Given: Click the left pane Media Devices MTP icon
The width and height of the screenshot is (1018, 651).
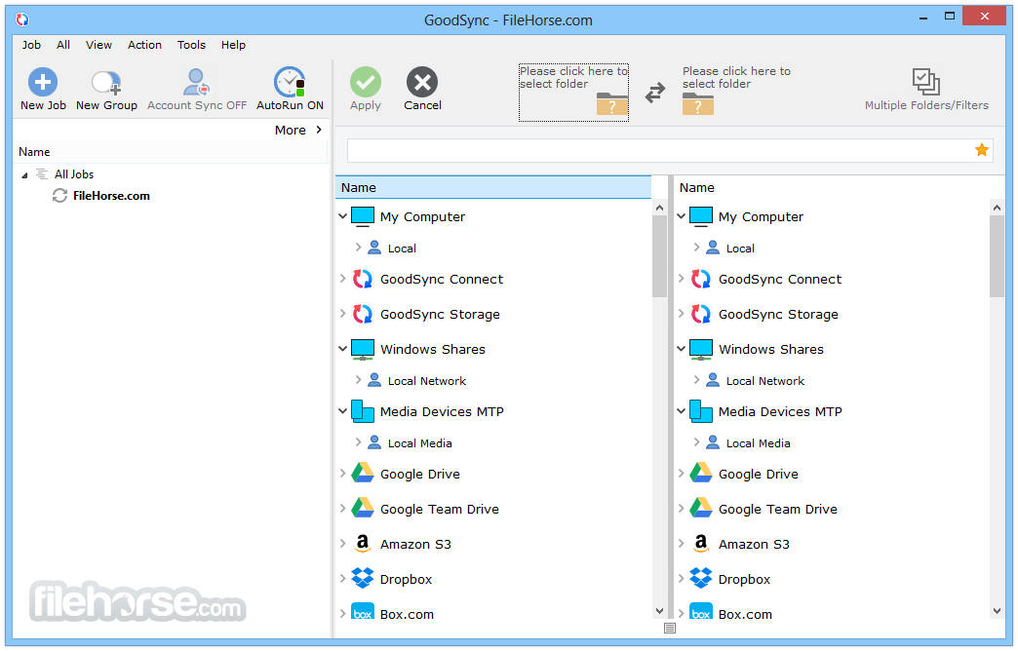Looking at the screenshot, I should tap(363, 411).
